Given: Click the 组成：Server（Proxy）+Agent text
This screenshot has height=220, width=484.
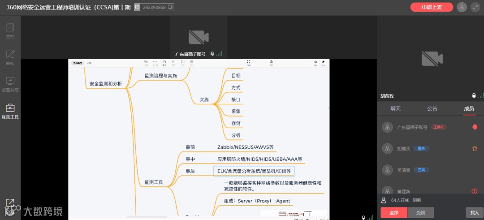Looking at the screenshot, I should pyautogui.click(x=257, y=201).
